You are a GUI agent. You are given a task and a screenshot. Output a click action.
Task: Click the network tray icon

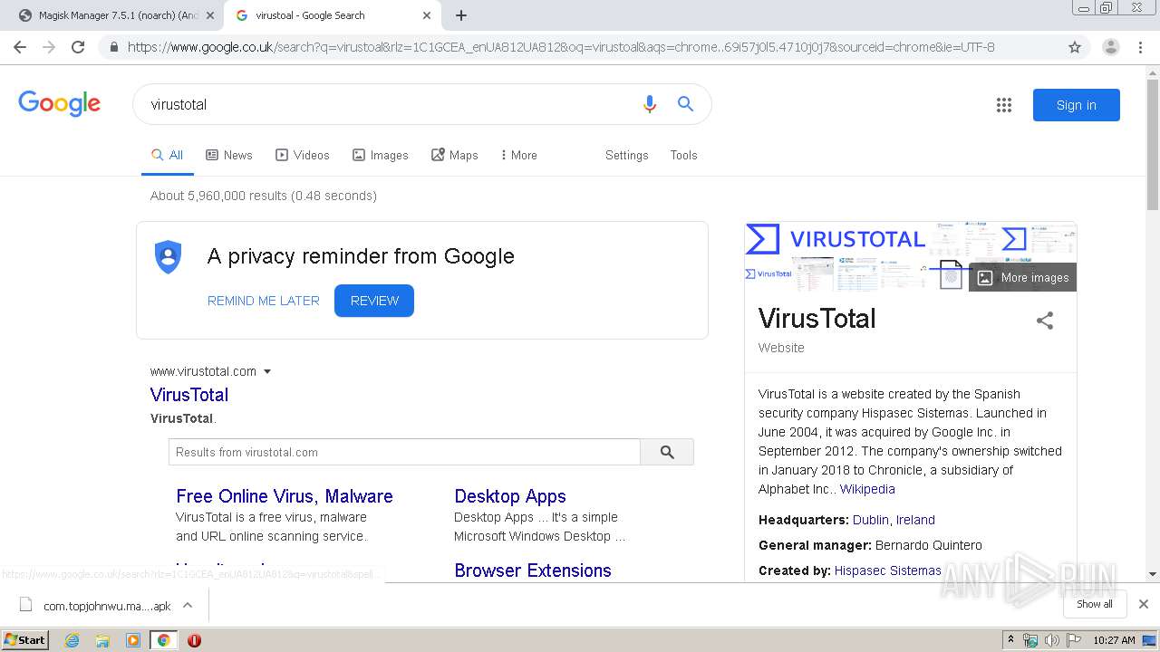coord(1030,640)
